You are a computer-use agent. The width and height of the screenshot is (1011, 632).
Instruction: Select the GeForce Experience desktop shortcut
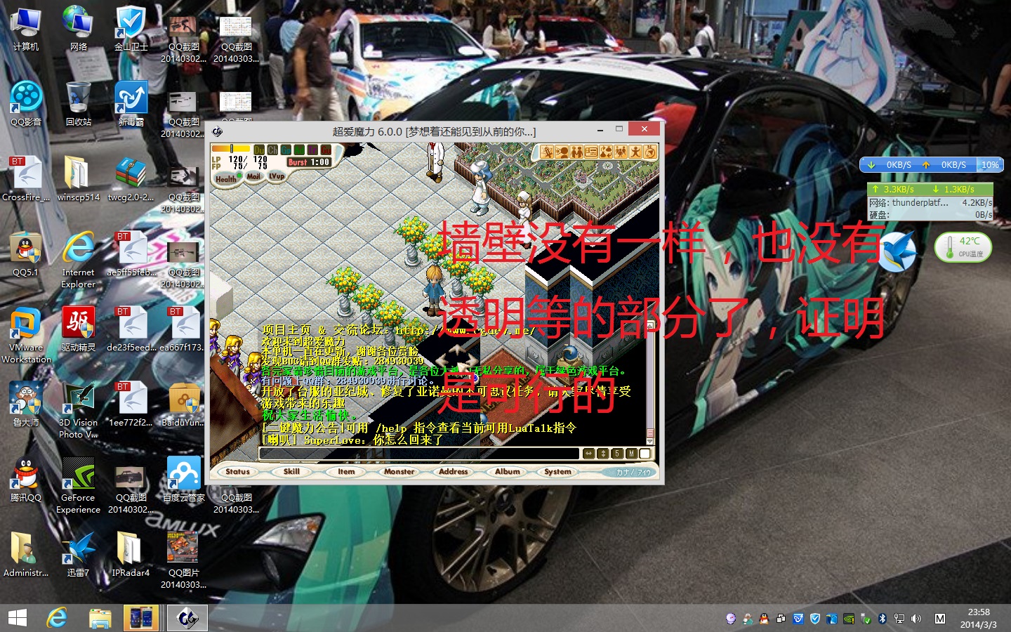click(x=79, y=485)
